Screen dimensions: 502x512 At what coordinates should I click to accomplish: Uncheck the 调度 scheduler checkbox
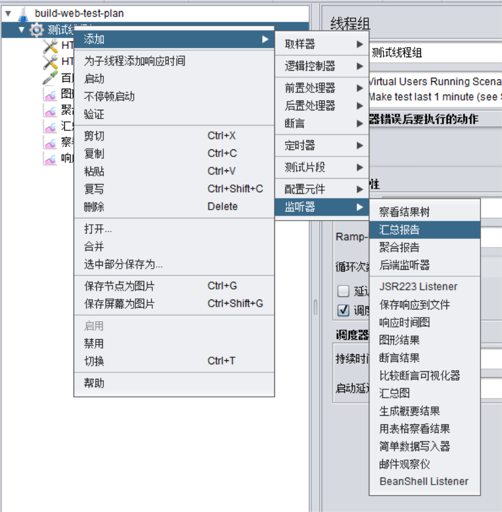[x=344, y=310]
